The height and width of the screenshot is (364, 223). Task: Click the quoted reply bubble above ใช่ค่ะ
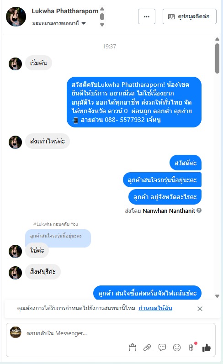[x=58, y=236]
